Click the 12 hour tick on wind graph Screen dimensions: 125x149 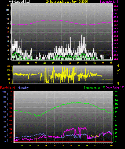(x=61, y=63)
